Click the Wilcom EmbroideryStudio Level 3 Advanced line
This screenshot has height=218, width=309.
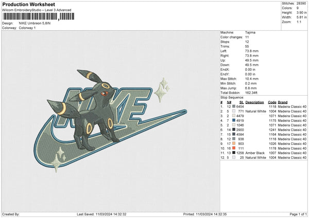click(x=37, y=10)
